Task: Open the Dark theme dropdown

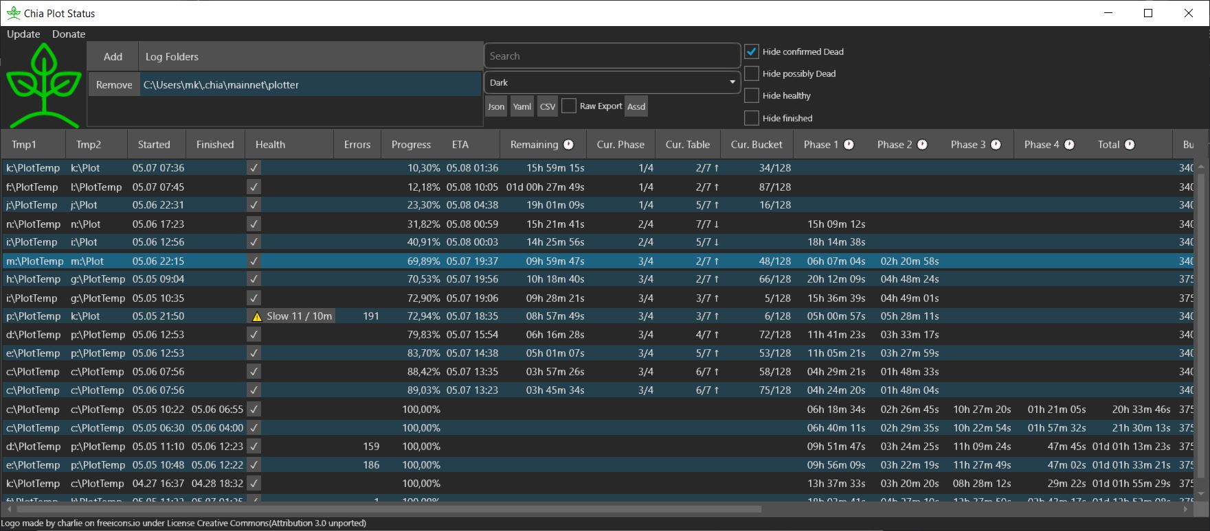Action: pyautogui.click(x=612, y=82)
